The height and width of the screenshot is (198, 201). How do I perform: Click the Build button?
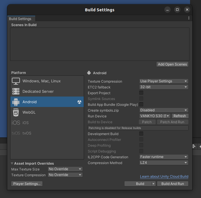coord(138,184)
